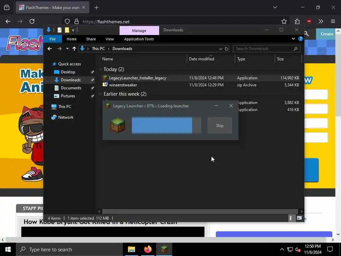Open File Explorer from taskbar

pyautogui.click(x=131, y=249)
